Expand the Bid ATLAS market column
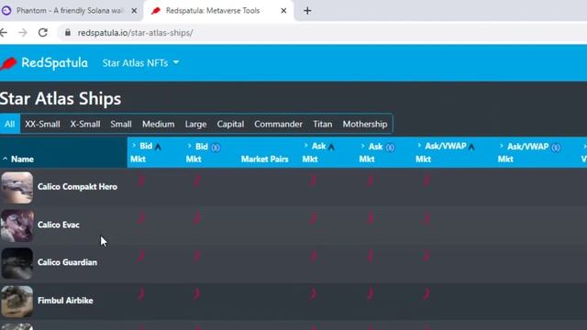Viewport: 587px width, 330px height. point(134,146)
